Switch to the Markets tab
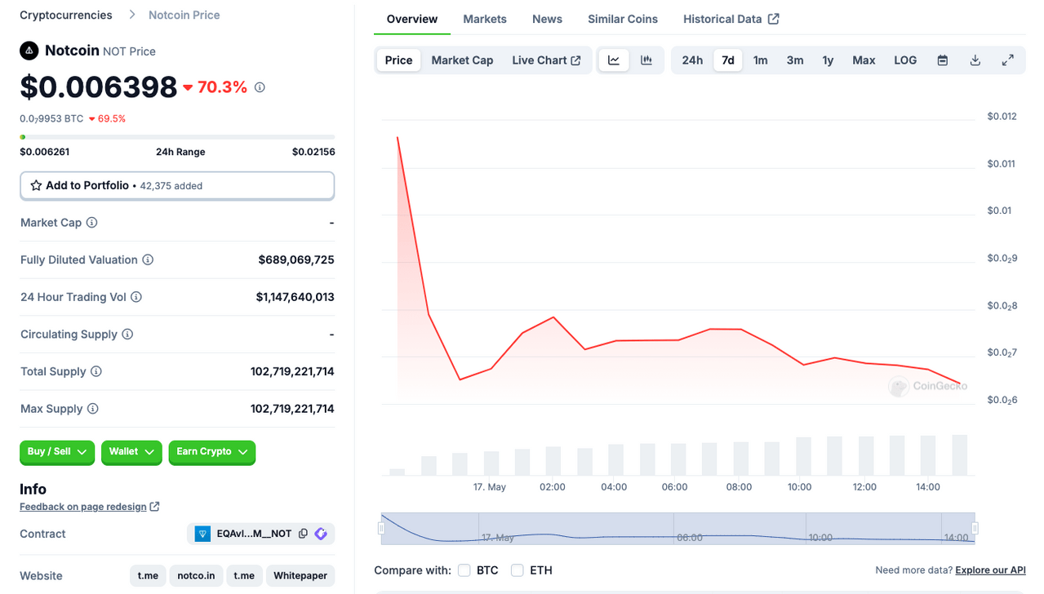Viewport: 1044px width, 594px height. [x=485, y=19]
